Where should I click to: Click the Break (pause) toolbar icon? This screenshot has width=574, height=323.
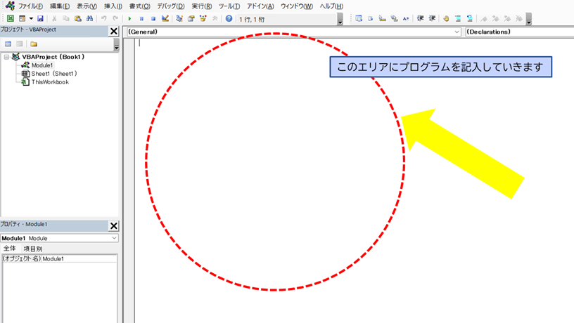point(142,18)
